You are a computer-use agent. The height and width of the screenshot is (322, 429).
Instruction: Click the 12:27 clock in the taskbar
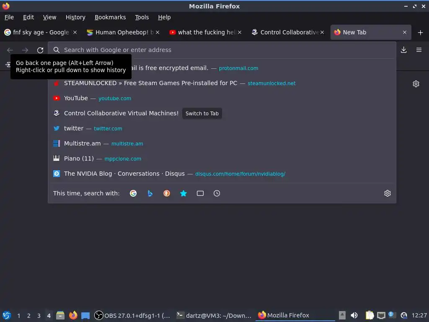pos(419,315)
